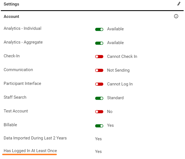Screen dimensions: 185x159
Task: Switch the Staff Search toggle
Action: click(x=99, y=98)
